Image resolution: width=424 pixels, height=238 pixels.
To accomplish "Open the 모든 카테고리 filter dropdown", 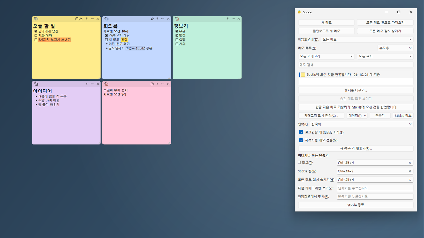I will click(326, 56).
